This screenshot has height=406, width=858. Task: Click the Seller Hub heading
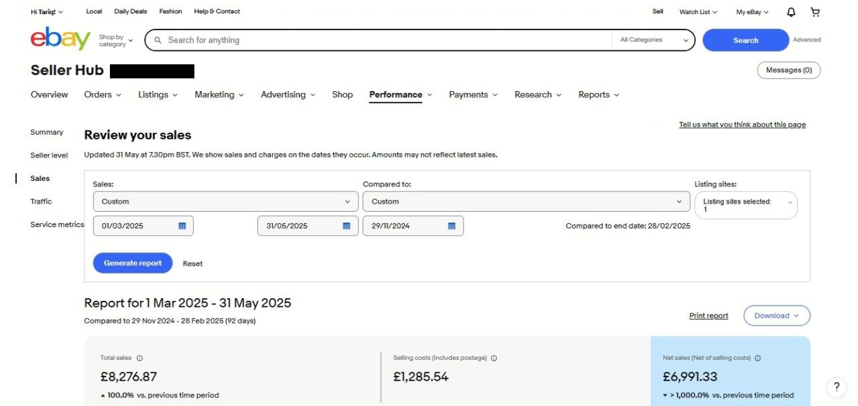pos(67,70)
